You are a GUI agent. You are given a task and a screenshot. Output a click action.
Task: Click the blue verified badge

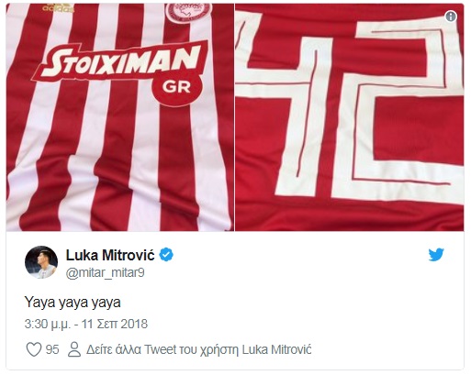[x=166, y=255]
